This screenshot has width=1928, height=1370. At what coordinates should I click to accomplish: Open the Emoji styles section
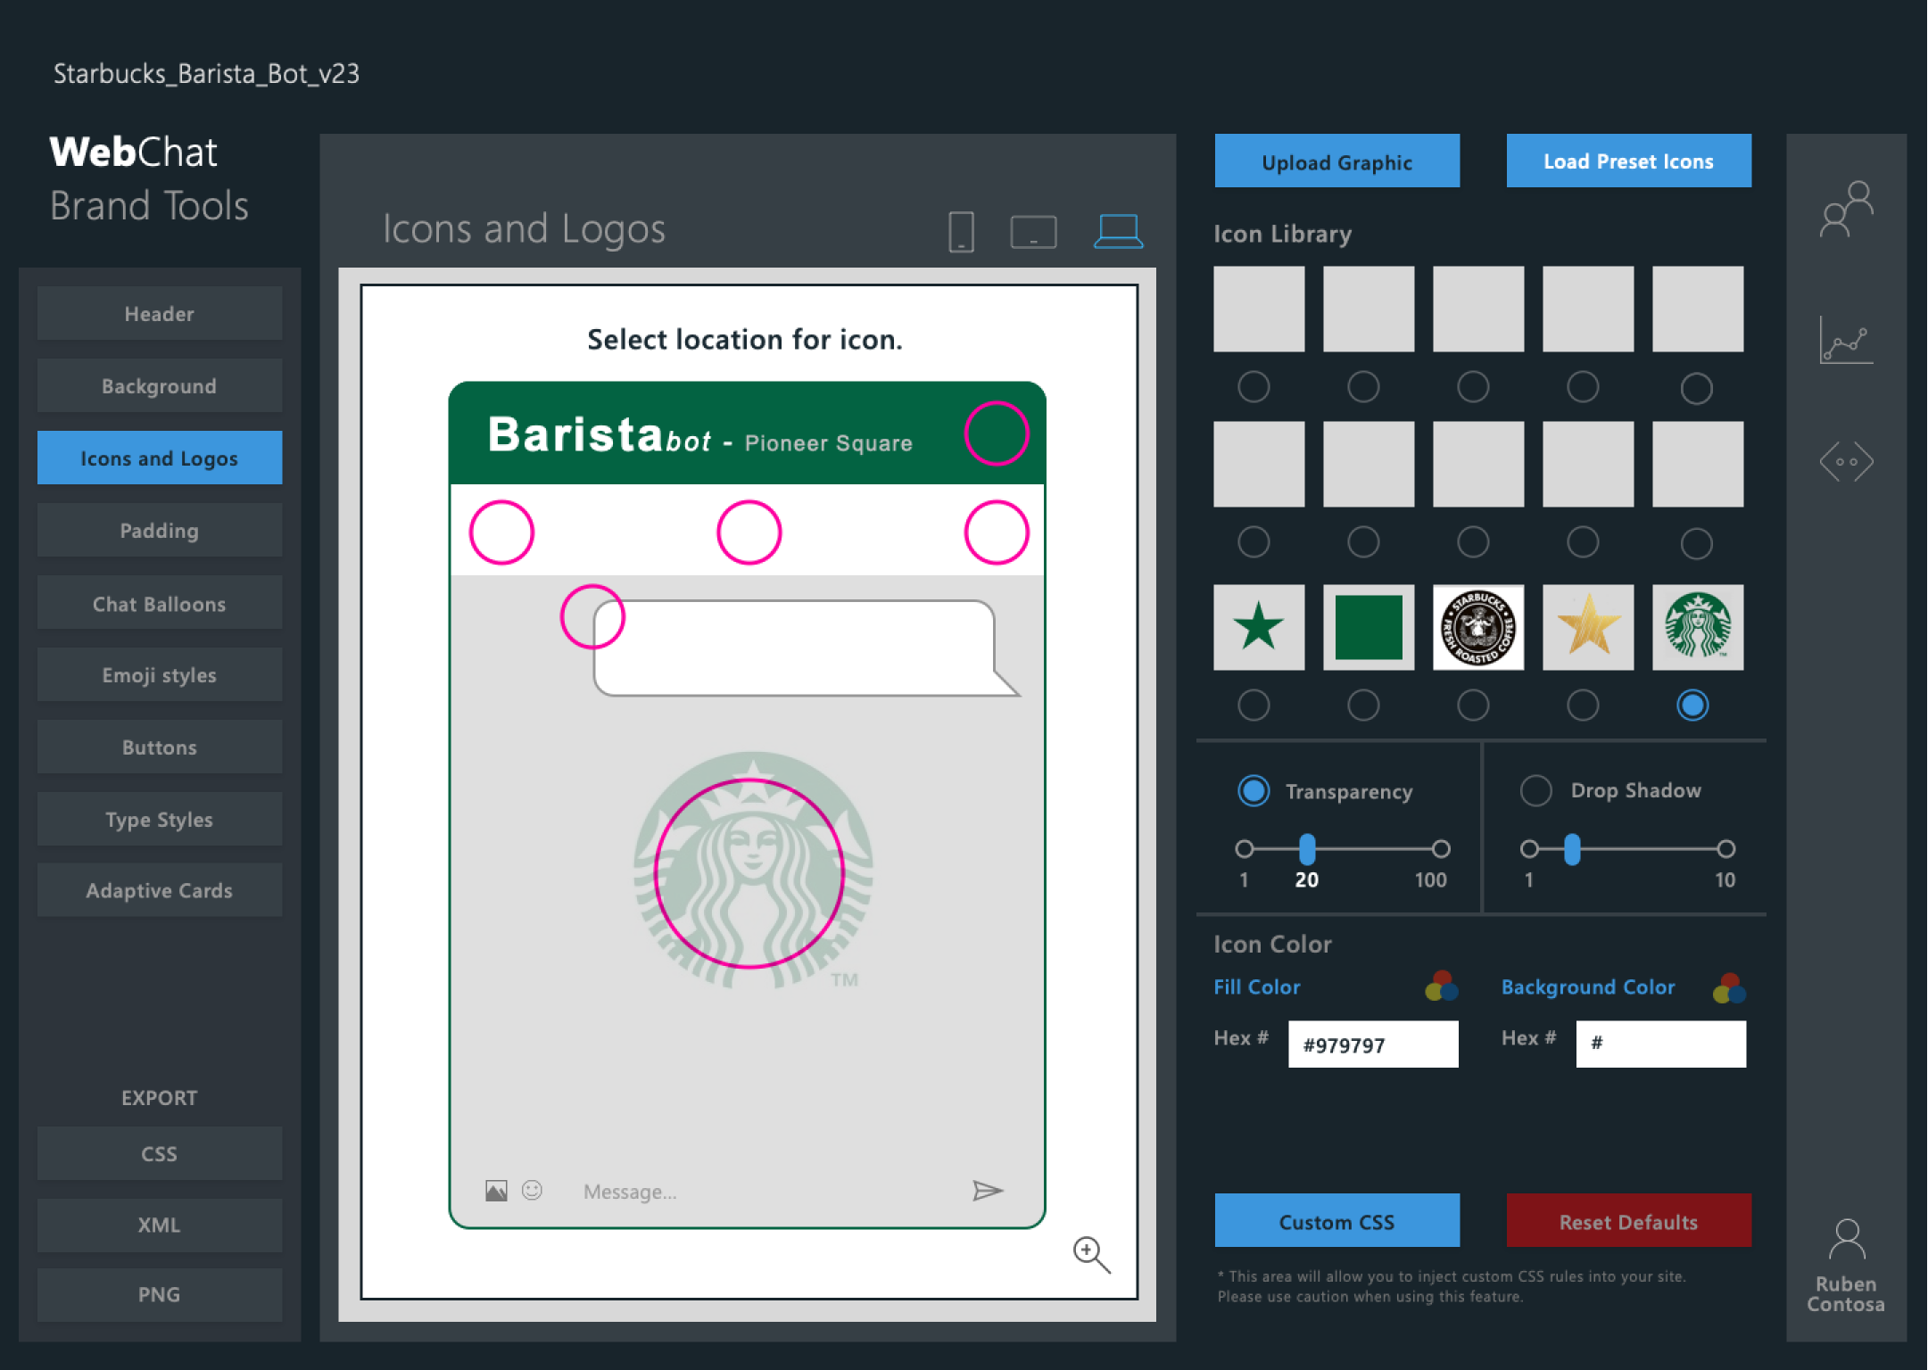point(160,675)
